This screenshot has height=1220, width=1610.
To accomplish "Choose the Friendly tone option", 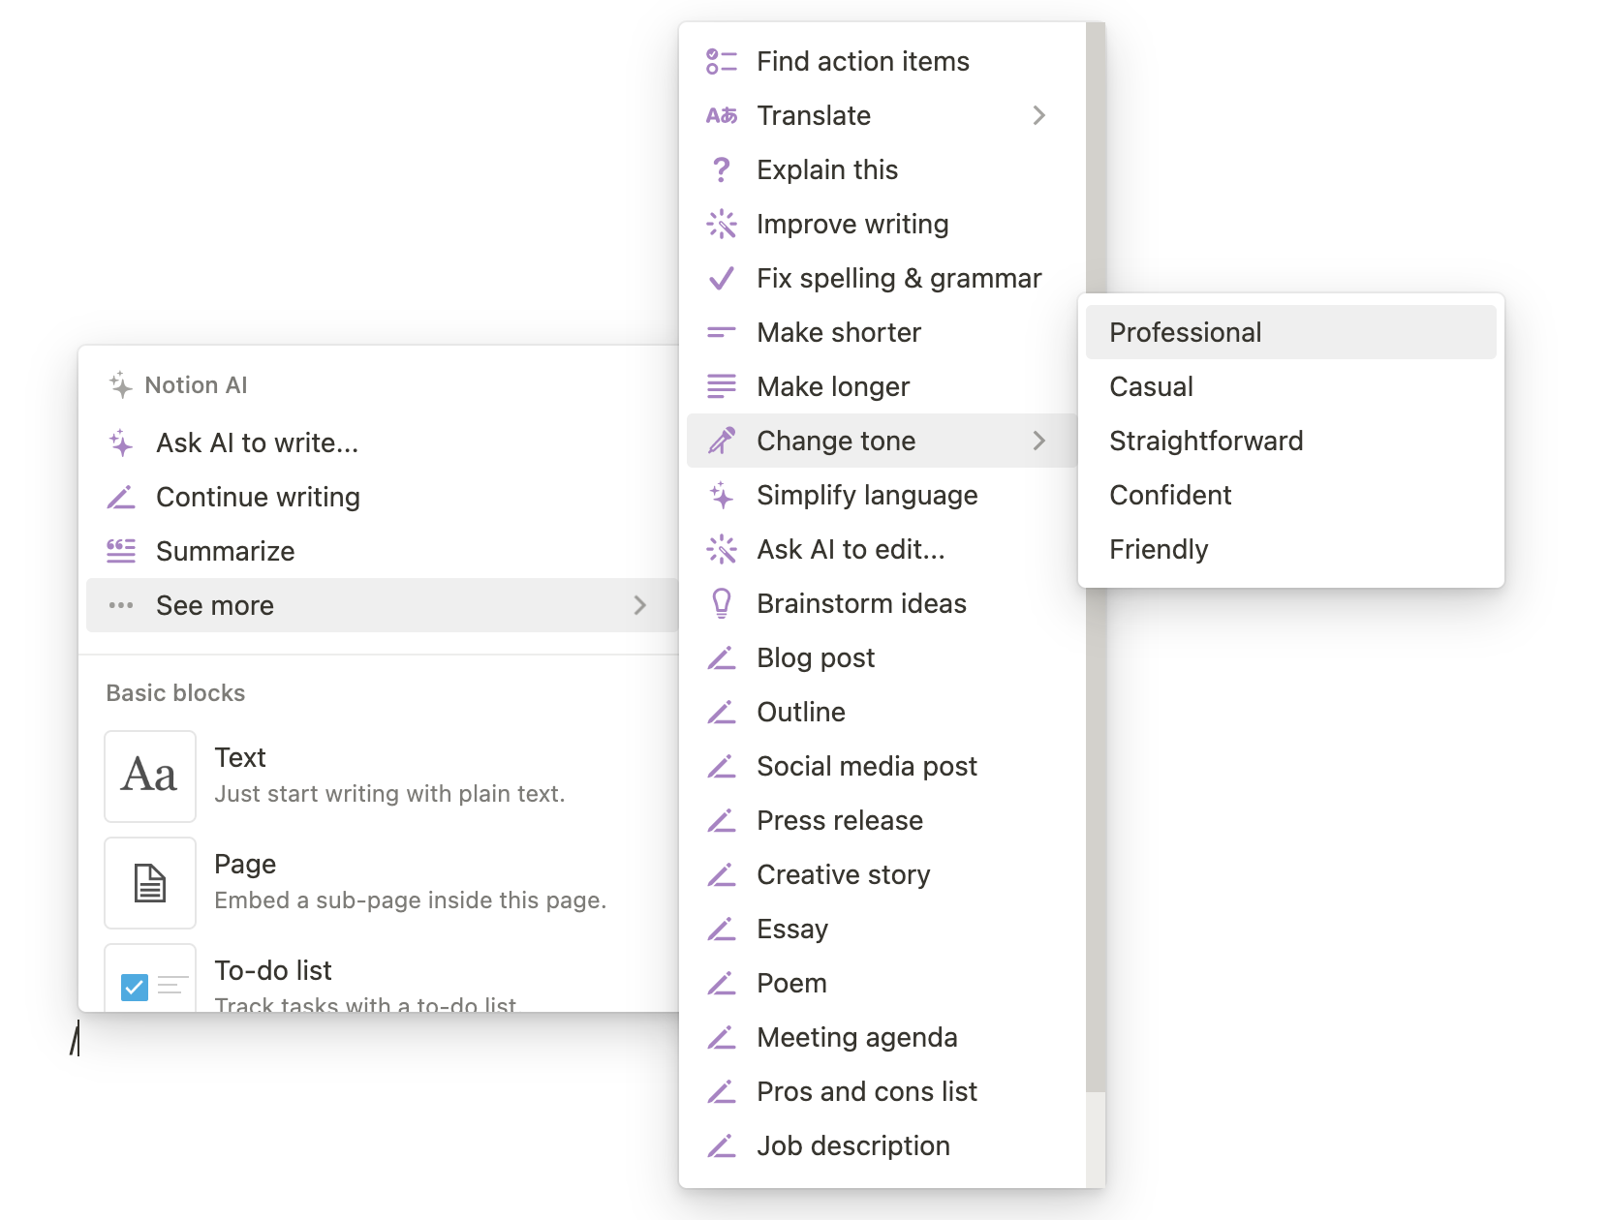I will click(1158, 549).
